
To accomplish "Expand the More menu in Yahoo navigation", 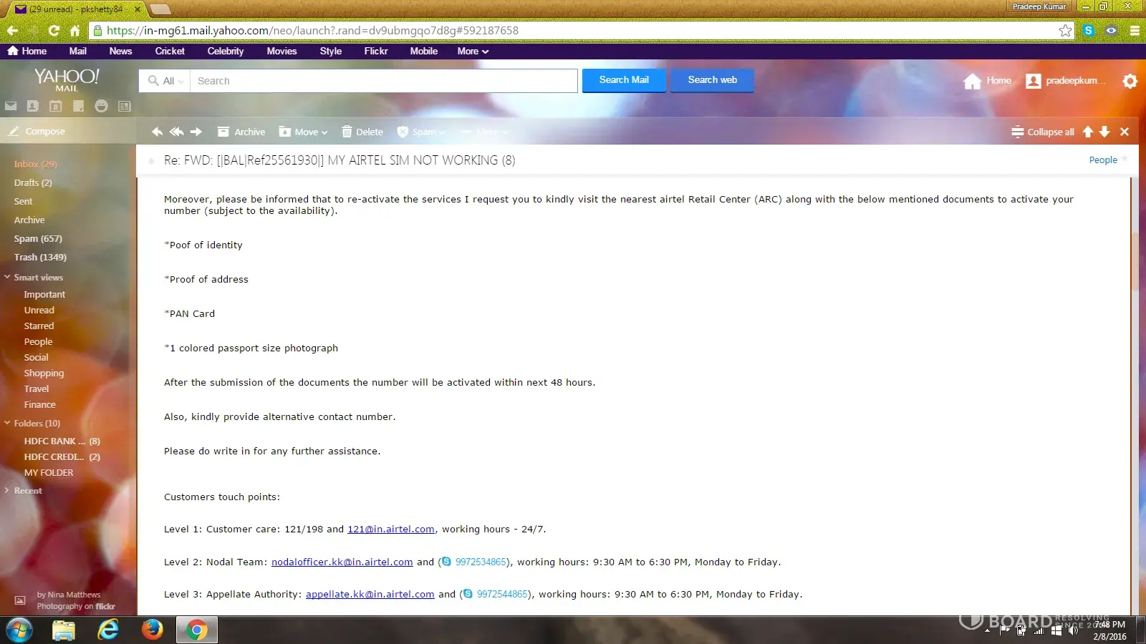I will coord(473,52).
